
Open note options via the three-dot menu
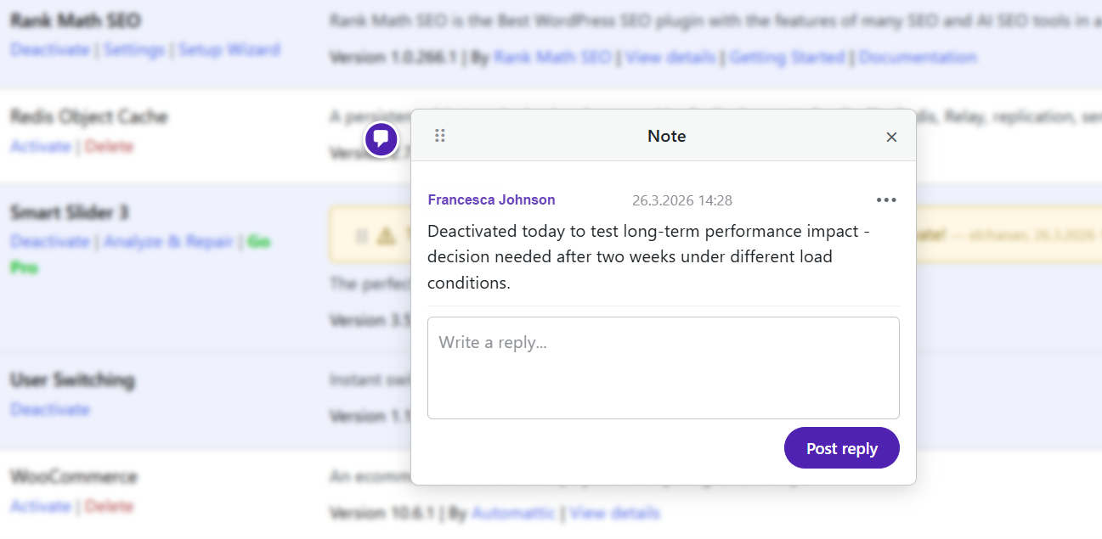pos(886,199)
